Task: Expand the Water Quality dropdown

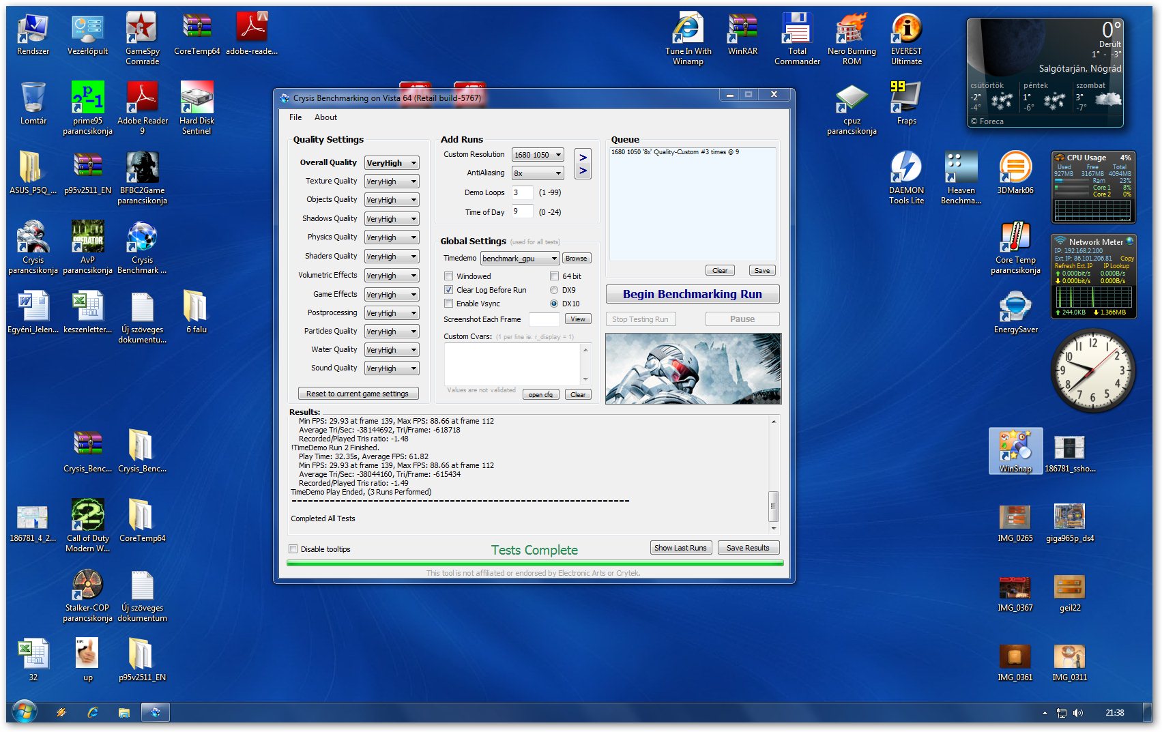Action: (x=392, y=350)
